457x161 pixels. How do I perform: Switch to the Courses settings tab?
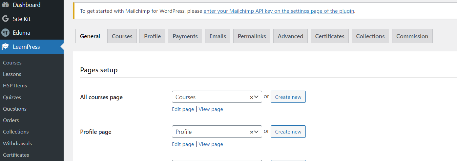122,36
